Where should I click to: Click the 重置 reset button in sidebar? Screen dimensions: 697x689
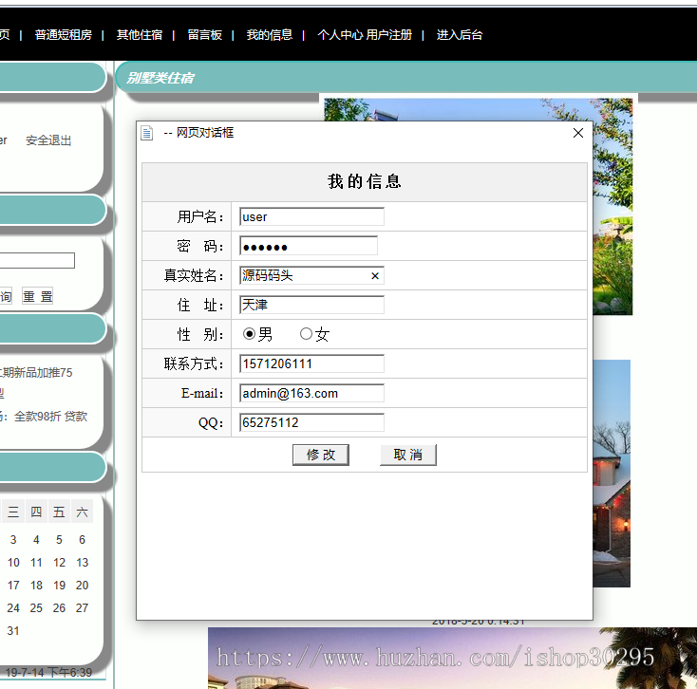point(37,296)
